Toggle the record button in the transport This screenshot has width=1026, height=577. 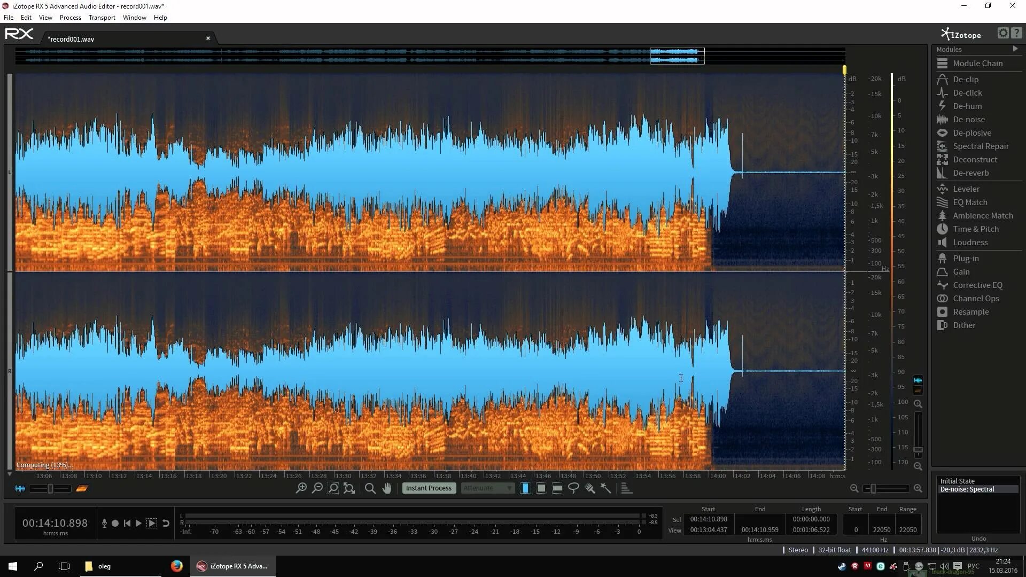click(x=115, y=523)
